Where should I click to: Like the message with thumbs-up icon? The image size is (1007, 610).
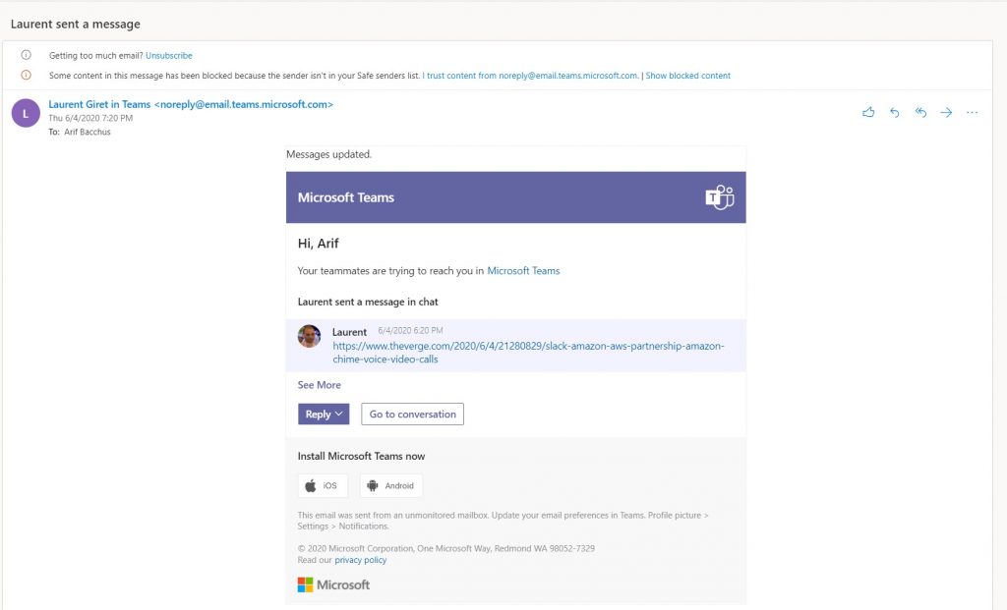868,112
